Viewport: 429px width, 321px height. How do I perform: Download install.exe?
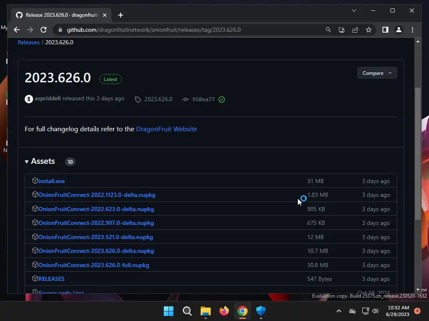pos(52,181)
